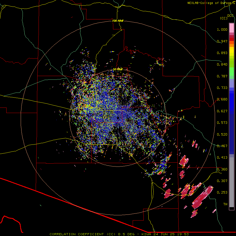This screenshot has height=236, width=236.
Task: Select the 0.360 scale value
Action: [222, 169]
